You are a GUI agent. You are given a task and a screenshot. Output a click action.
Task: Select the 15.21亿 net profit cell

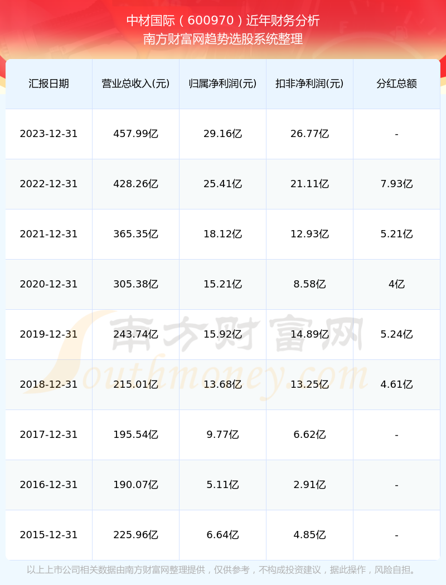tap(223, 284)
